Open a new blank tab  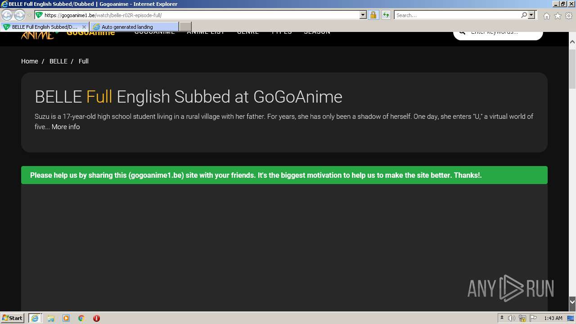point(185,27)
